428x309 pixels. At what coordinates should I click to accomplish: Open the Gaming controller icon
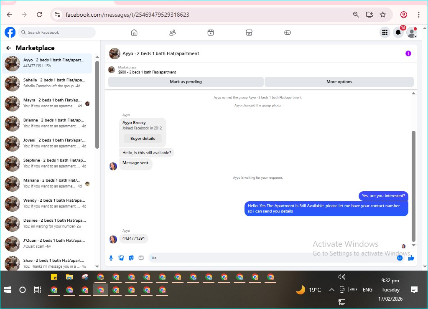tap(288, 33)
